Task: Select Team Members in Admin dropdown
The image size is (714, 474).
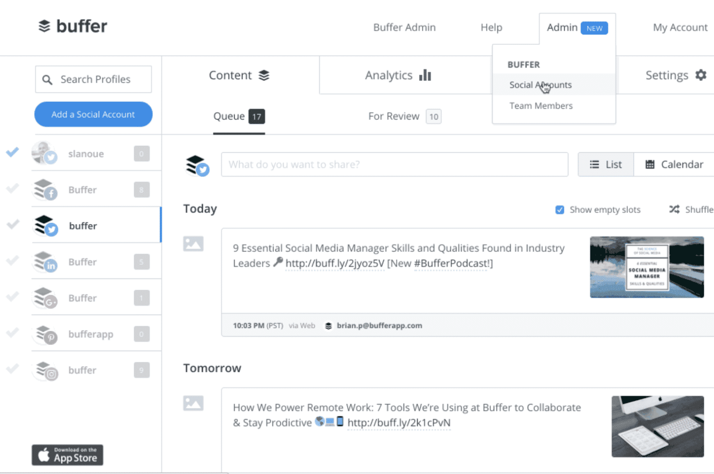Action: (x=541, y=106)
